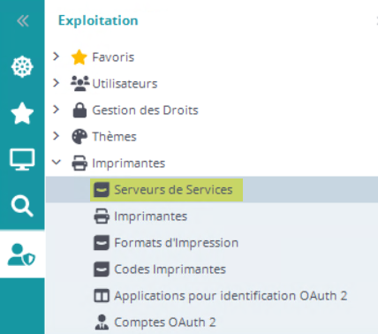
Task: Click the palette icon next to Thèmes
Action: click(79, 137)
